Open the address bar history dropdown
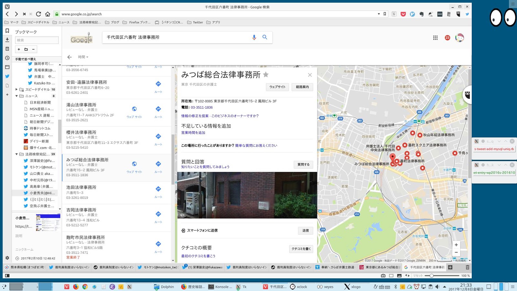 (379, 14)
